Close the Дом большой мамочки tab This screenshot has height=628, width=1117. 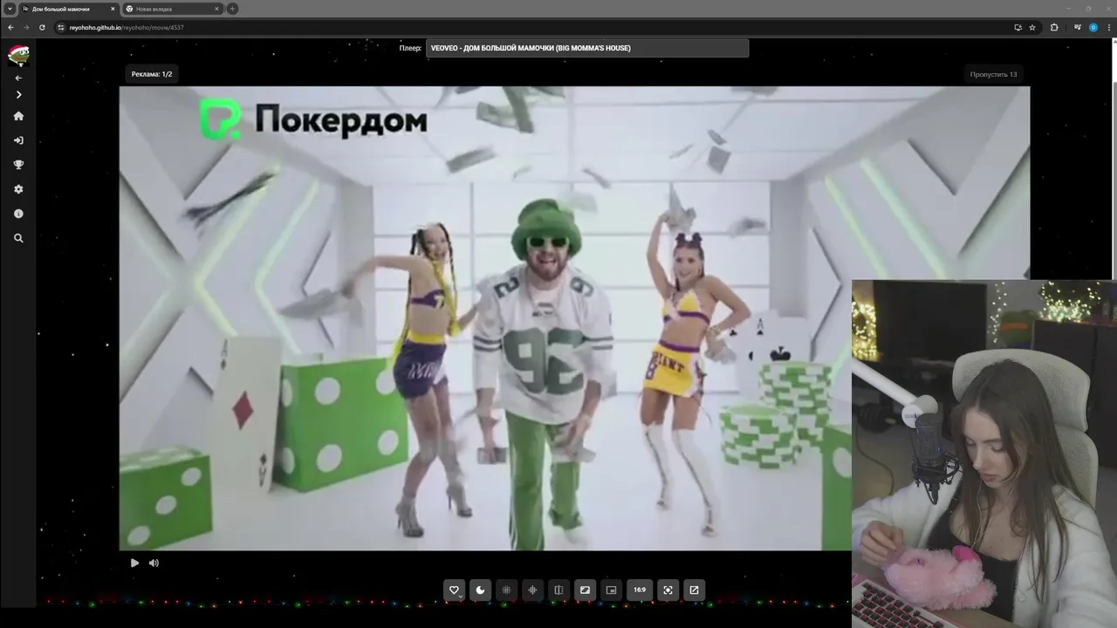(113, 9)
